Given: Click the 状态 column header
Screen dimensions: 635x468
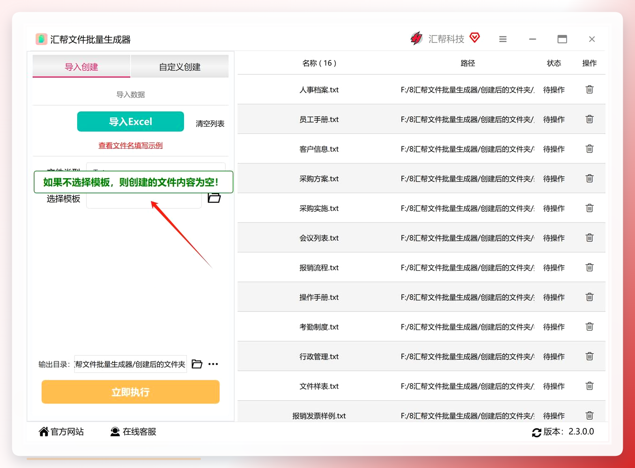Looking at the screenshot, I should (554, 63).
